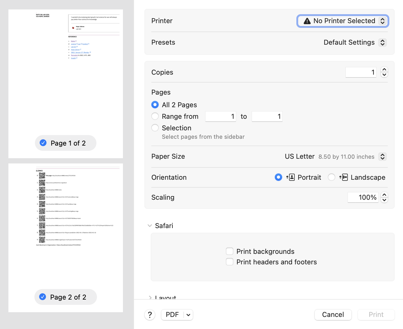Decrease copies using the down stepper
This screenshot has height=329, width=403.
384,75
